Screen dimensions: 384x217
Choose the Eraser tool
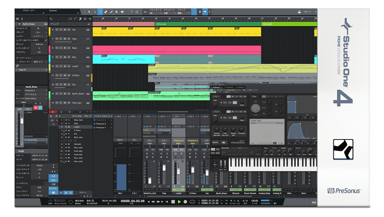click(x=106, y=12)
